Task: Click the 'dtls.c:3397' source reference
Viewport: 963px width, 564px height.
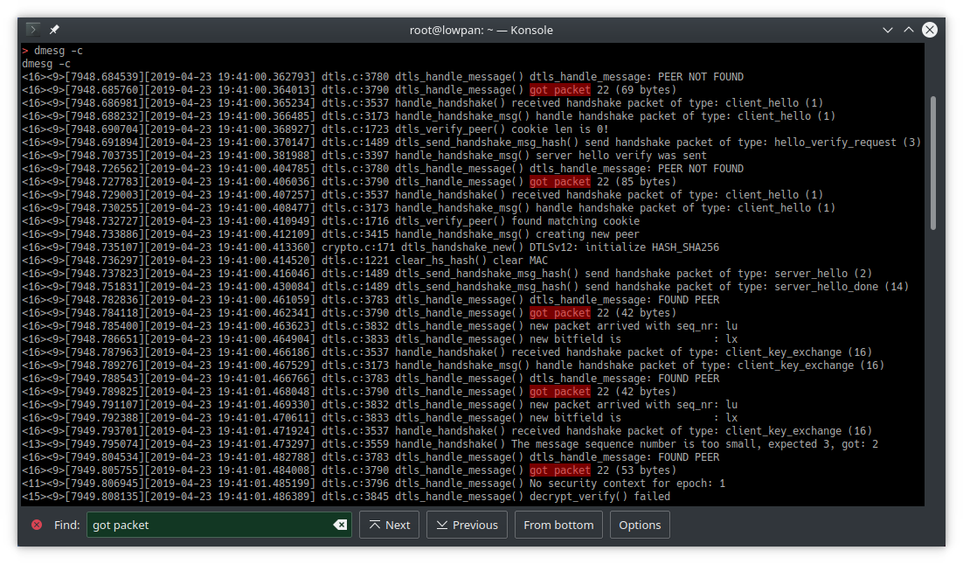Action: (x=355, y=156)
